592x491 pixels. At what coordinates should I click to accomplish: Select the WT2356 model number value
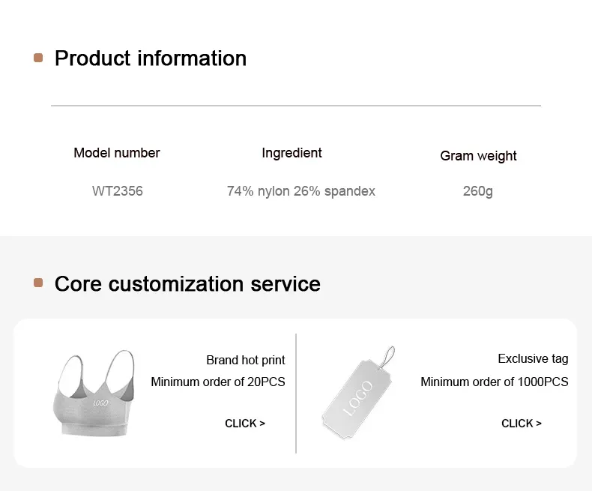[118, 191]
